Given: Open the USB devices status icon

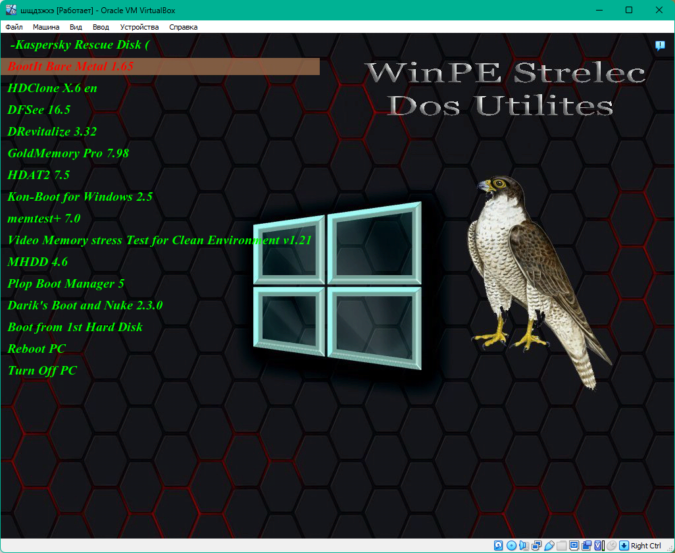Looking at the screenshot, I should click(549, 546).
